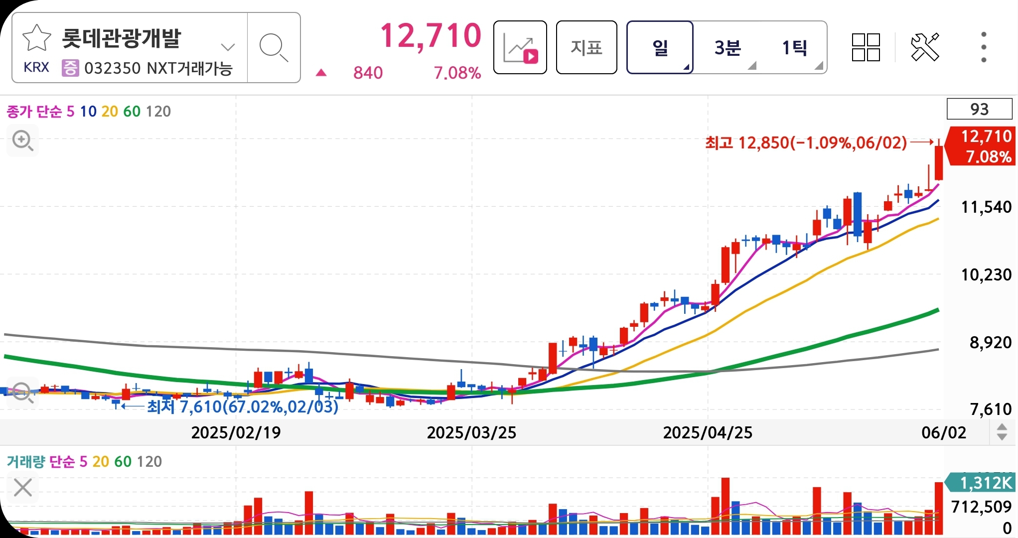This screenshot has height=538, width=1018.
Task: Select the 10-day price moving average legend
Action: point(88,111)
